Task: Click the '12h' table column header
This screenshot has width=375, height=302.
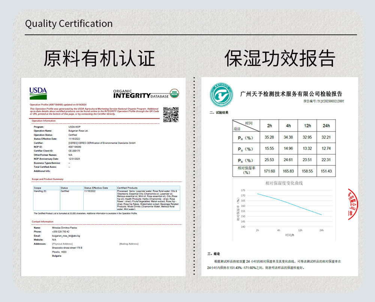Action: click(x=307, y=126)
